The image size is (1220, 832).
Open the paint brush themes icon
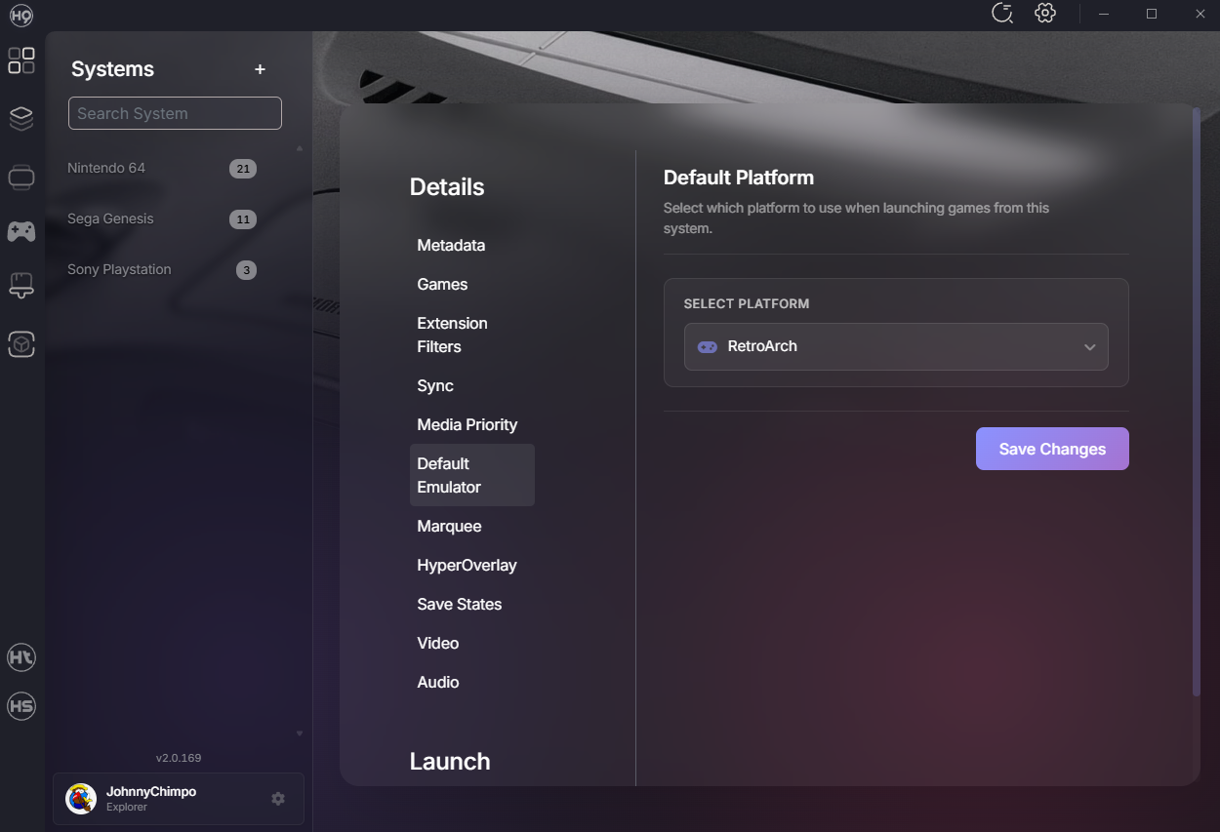pos(21,286)
